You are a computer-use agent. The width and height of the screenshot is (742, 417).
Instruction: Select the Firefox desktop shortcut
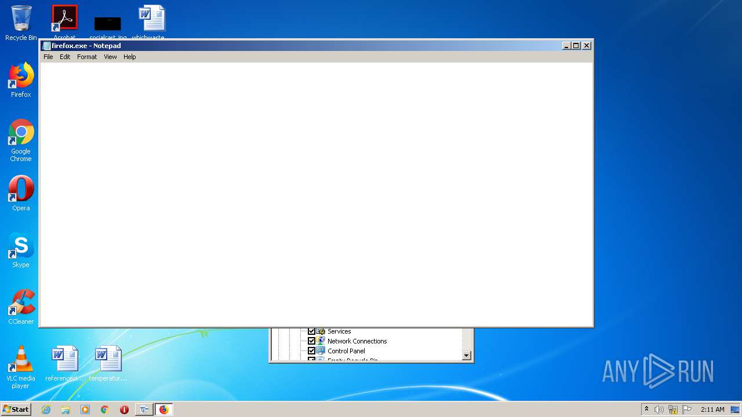pos(21,80)
